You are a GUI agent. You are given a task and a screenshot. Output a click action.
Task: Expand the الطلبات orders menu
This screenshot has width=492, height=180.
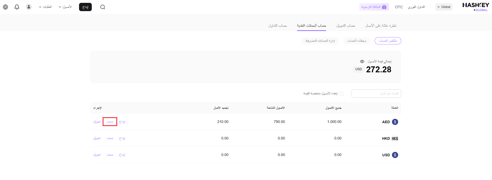point(45,7)
